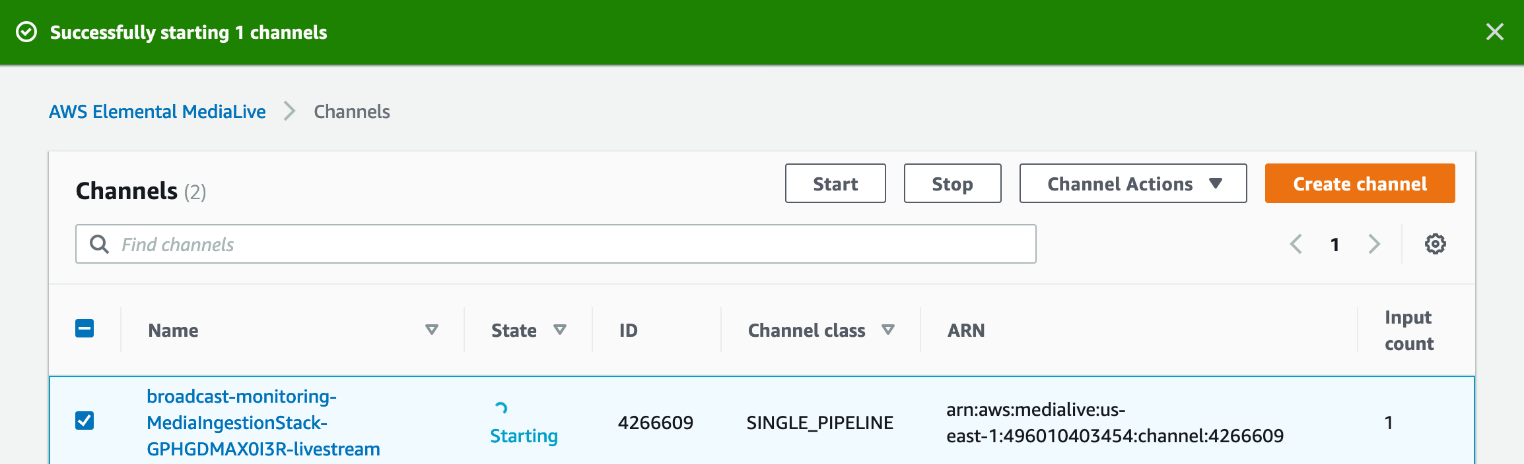Screen dimensions: 1524x464
Task: Click the ID column header
Action: click(629, 330)
